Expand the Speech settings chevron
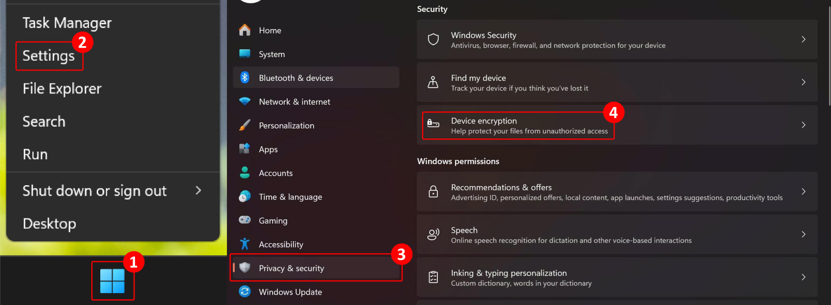Screen dimensions: 831x305 tap(803, 234)
